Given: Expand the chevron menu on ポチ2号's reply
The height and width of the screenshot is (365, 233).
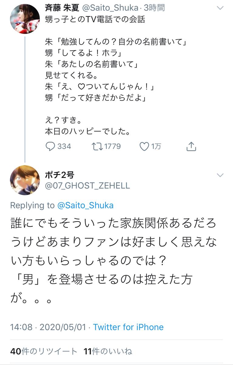Looking at the screenshot, I should tap(220, 175).
